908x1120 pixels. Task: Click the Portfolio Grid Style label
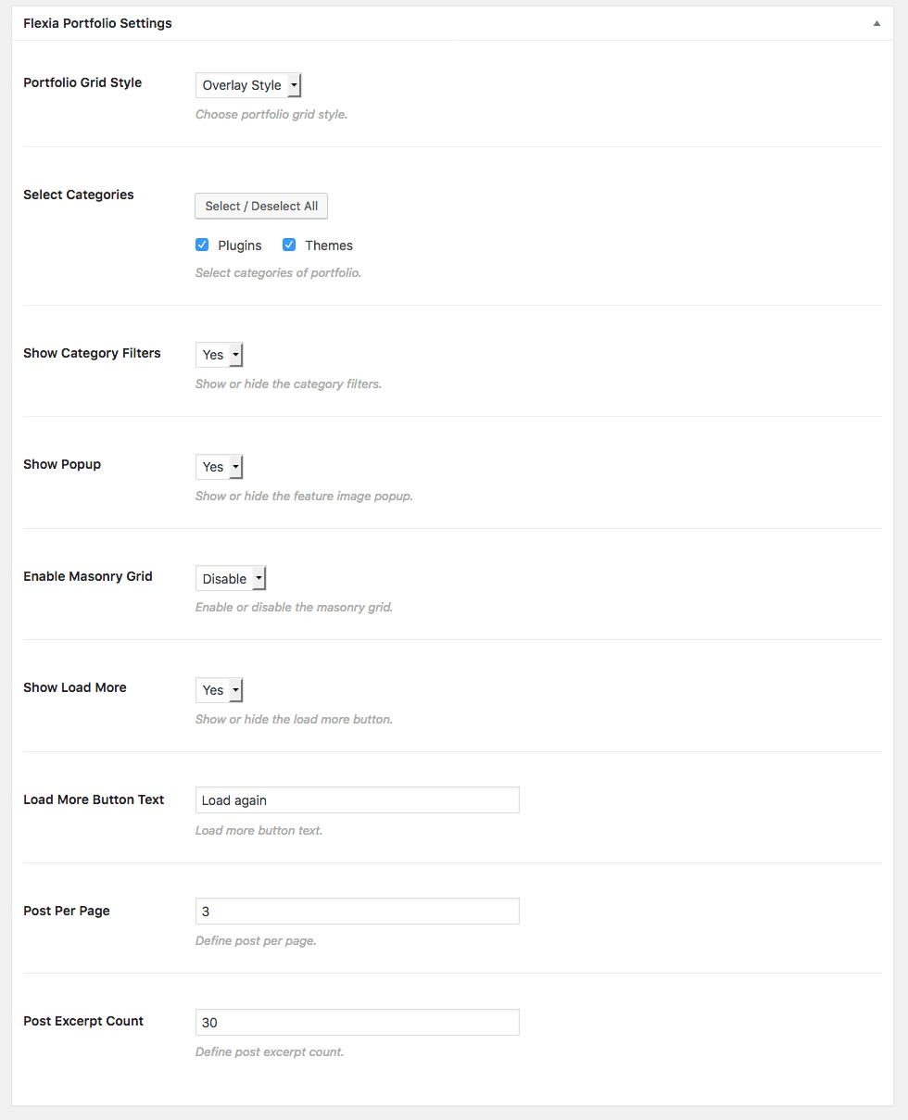(x=82, y=82)
